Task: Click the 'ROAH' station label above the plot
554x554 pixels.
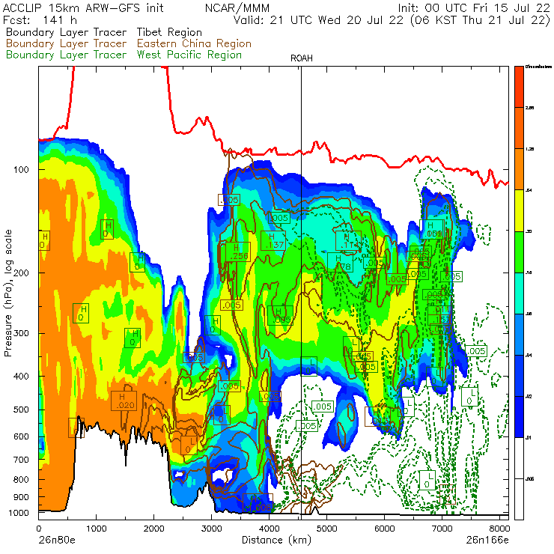Action: [x=302, y=58]
